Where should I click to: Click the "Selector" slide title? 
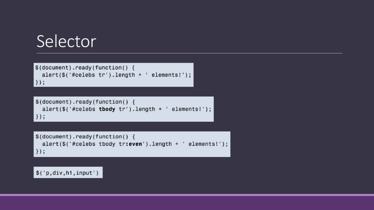[x=66, y=42]
